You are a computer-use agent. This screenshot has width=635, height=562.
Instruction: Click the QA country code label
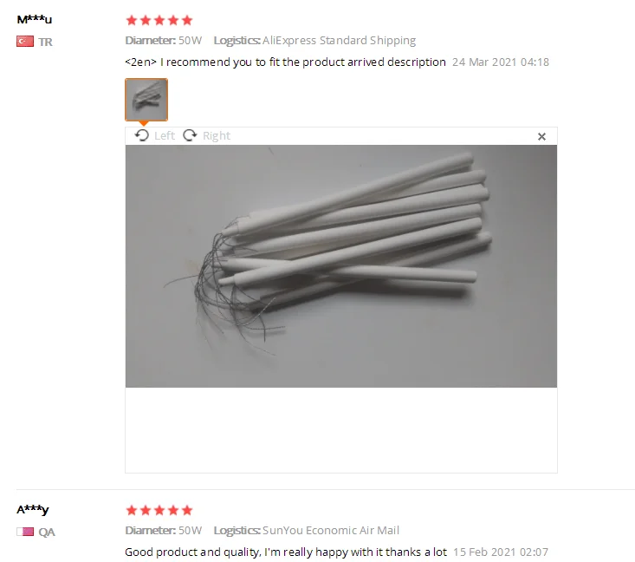pos(47,532)
